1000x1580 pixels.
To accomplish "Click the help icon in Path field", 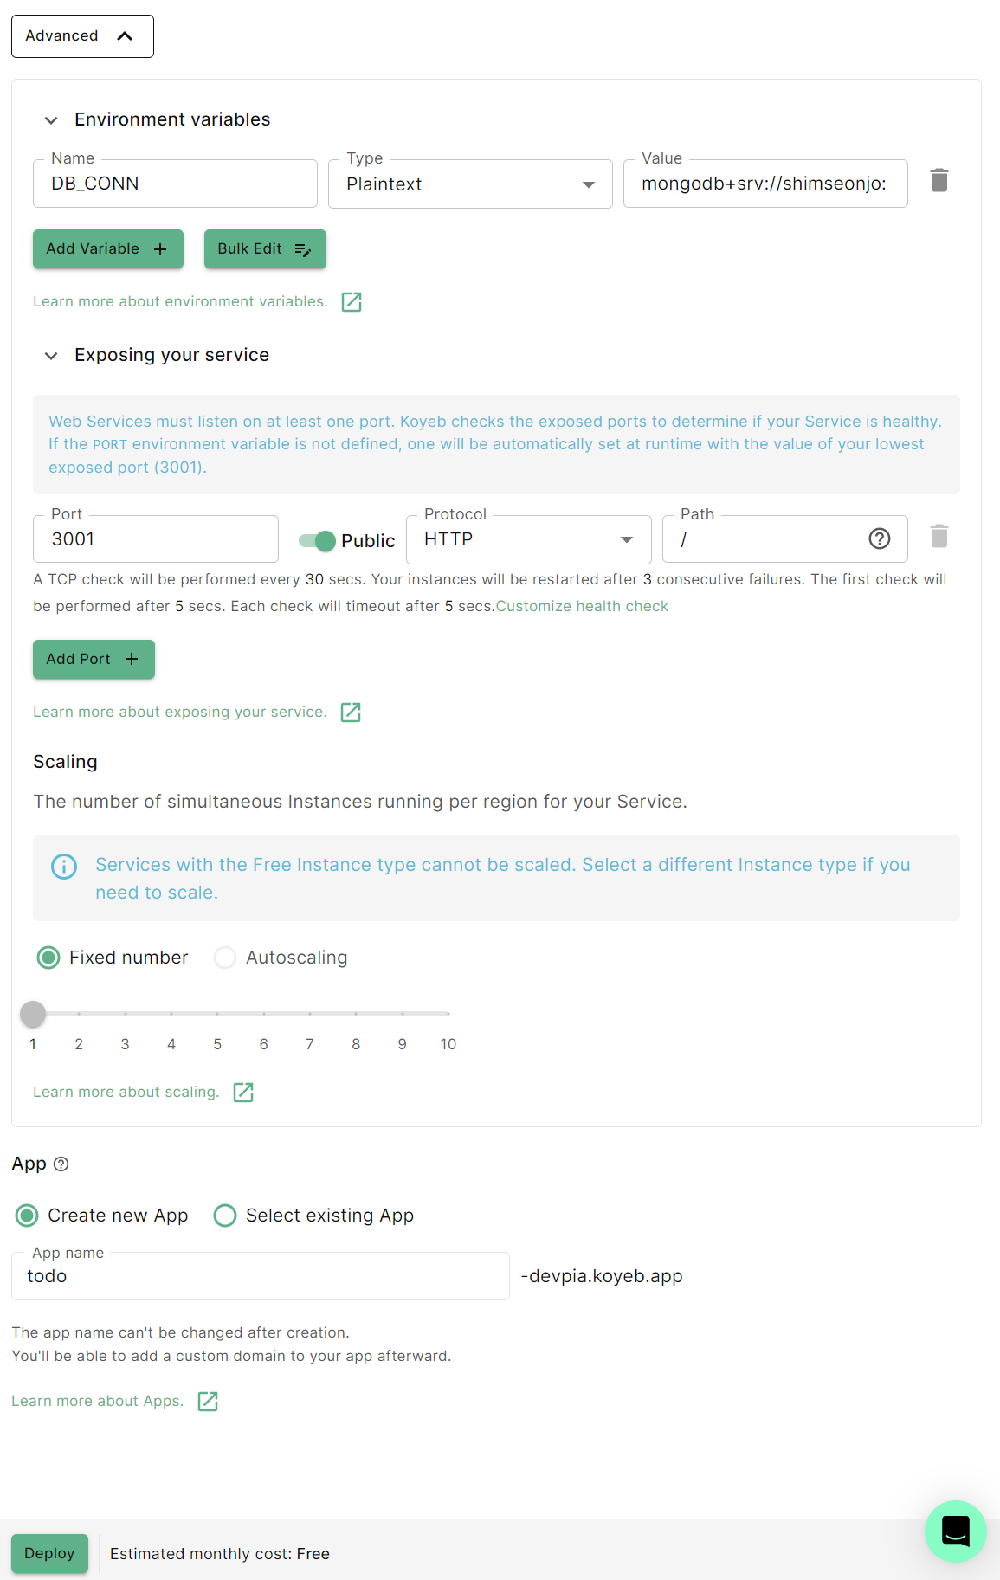I will click(879, 539).
